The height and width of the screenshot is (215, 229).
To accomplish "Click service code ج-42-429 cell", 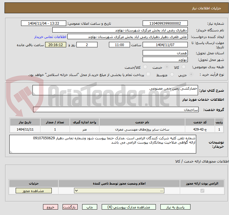I will 200,129.
